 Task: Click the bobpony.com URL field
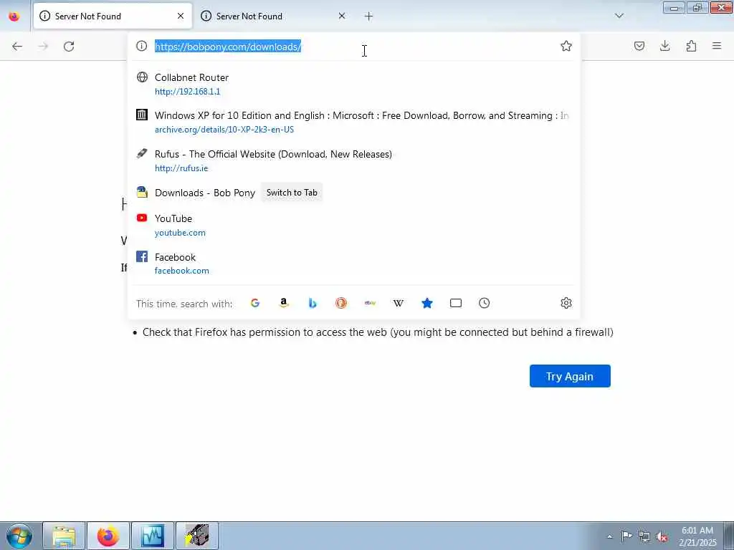[354, 47]
